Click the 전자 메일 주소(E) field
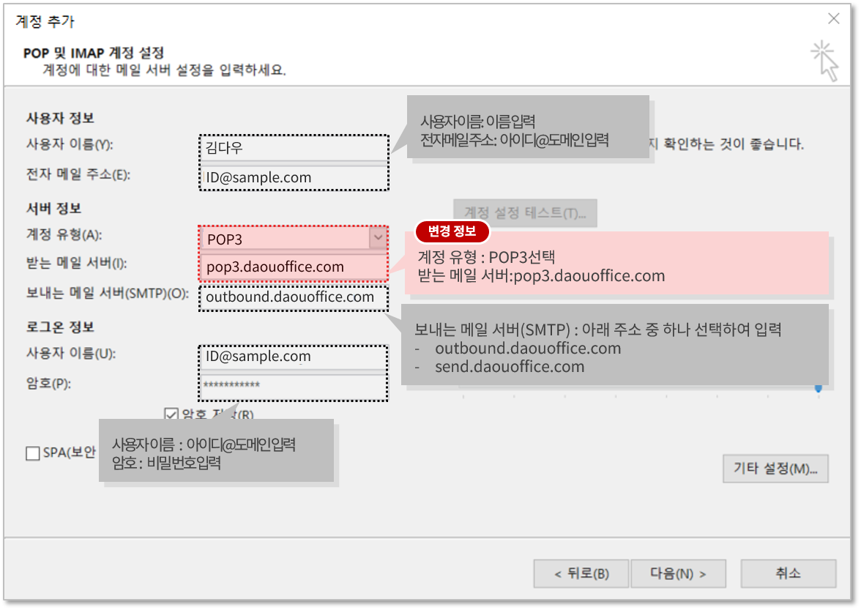The height and width of the screenshot is (610, 861). click(293, 177)
